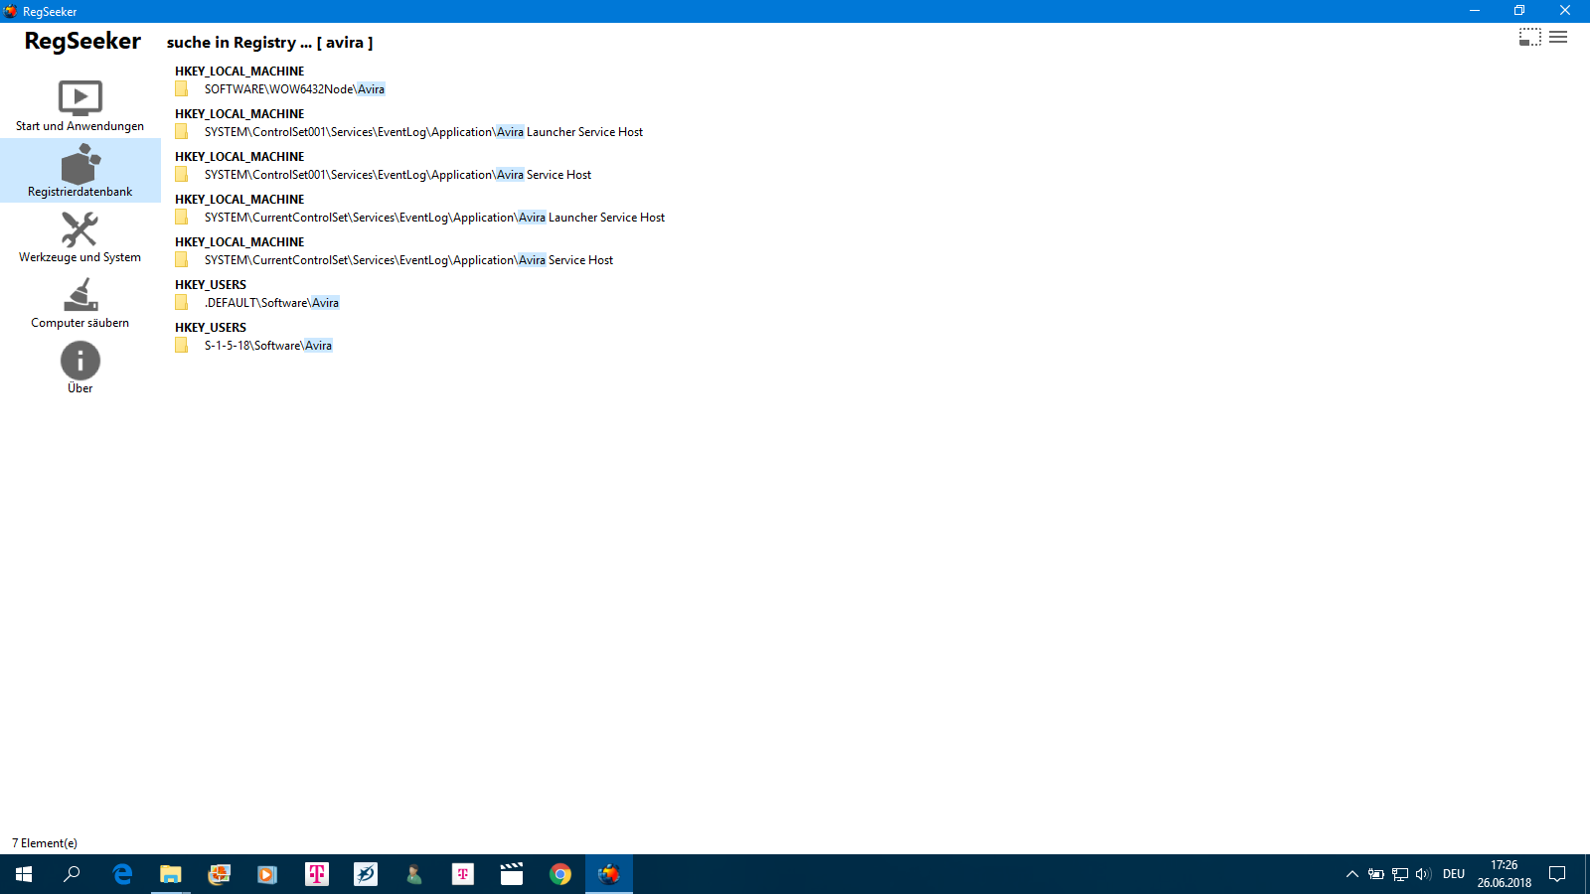Switch the DEU input language
The height and width of the screenshot is (894, 1590).
1454,874
